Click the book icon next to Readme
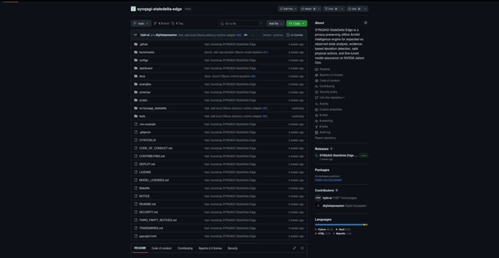499x258 pixels. pos(316,69)
